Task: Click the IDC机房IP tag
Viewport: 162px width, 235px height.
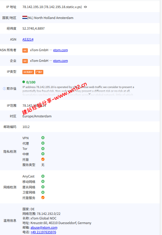Action: point(28,72)
